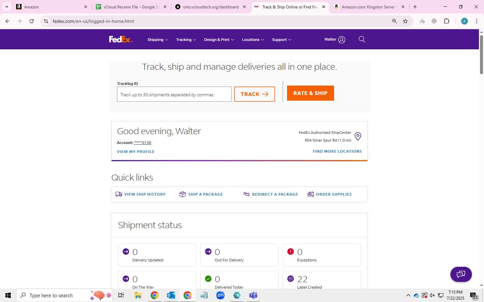Open REDIRECT A PACKAGE quick link
The width and height of the screenshot is (484, 302).
271,194
